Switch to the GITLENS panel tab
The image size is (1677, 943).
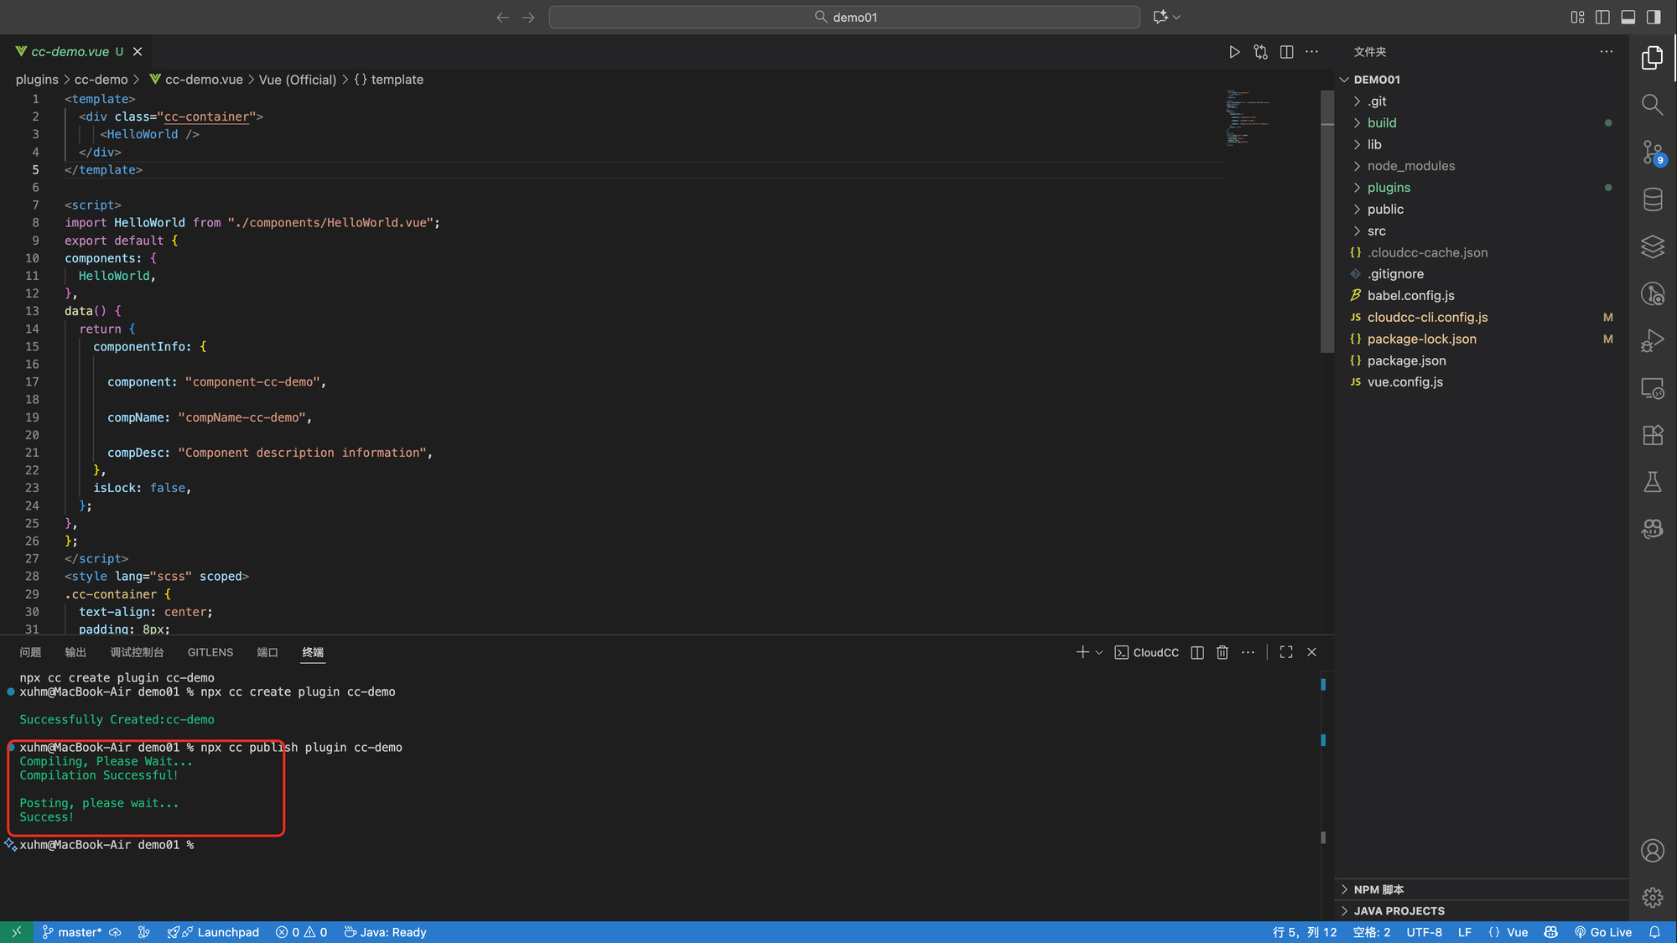[x=210, y=652]
